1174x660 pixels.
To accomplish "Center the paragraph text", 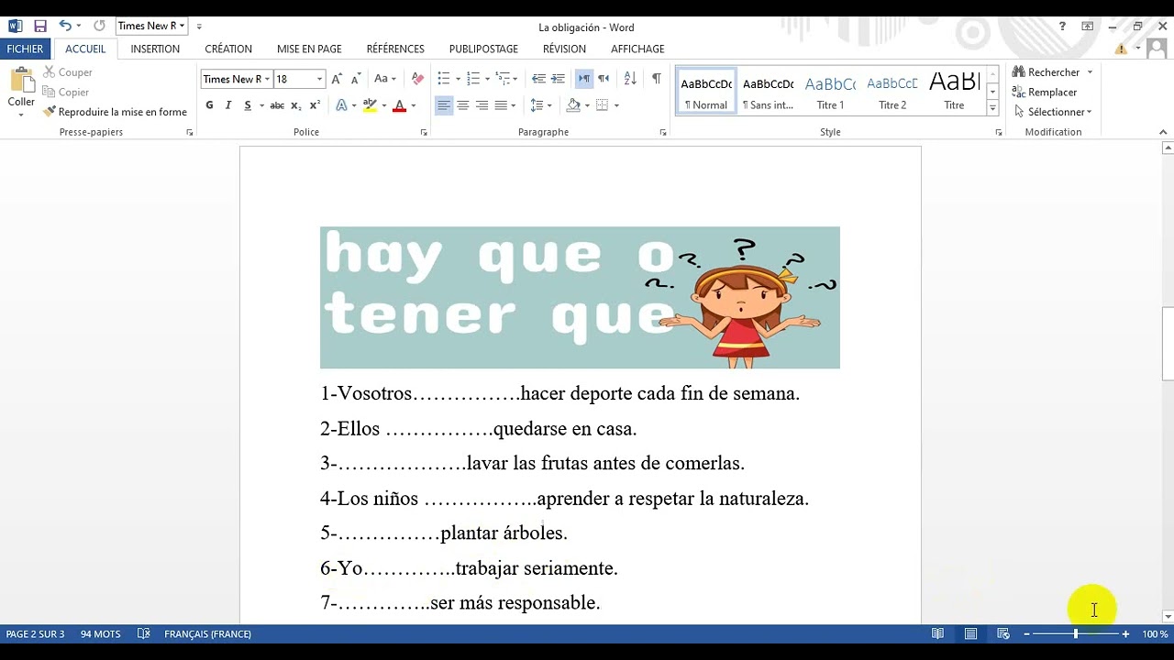I will (462, 105).
